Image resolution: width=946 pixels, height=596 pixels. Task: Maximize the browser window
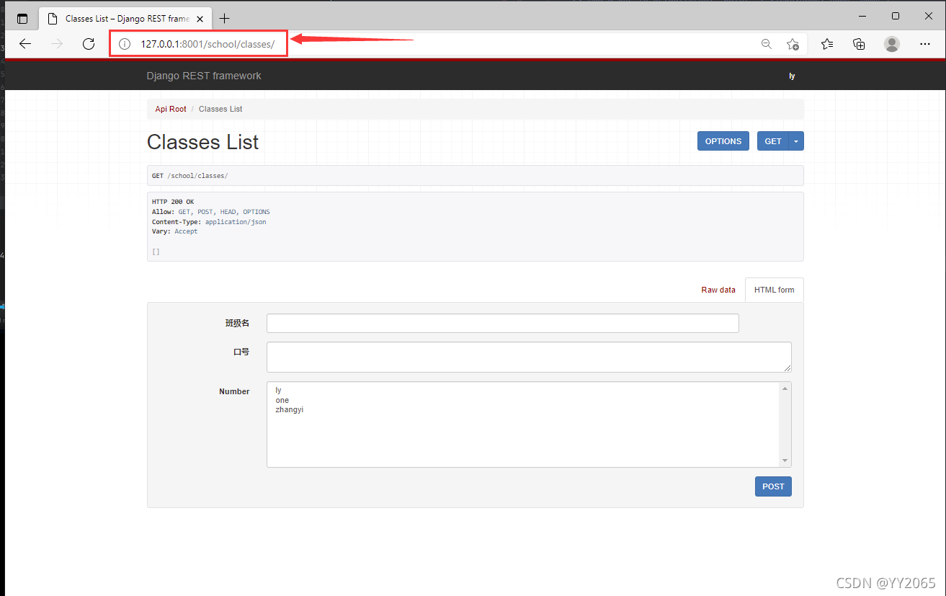pyautogui.click(x=896, y=16)
